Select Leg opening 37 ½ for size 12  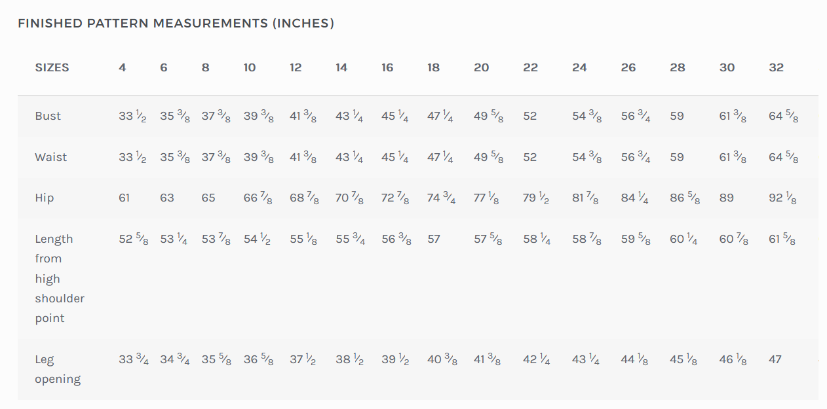click(x=303, y=359)
